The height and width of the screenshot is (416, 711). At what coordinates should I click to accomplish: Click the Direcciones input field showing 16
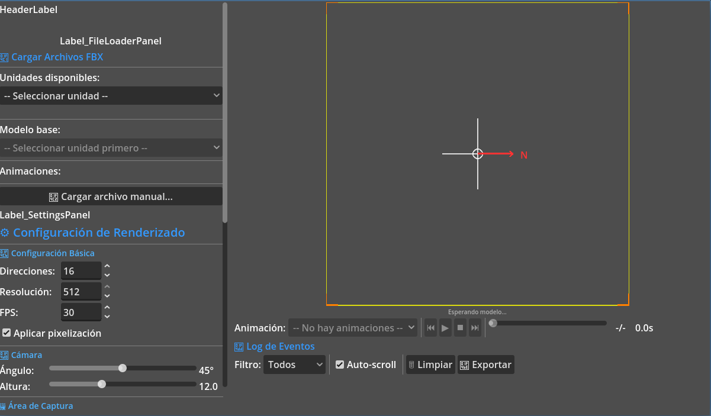click(x=81, y=271)
